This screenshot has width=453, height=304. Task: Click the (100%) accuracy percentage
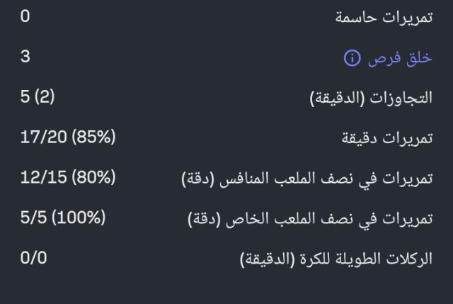[78, 218]
